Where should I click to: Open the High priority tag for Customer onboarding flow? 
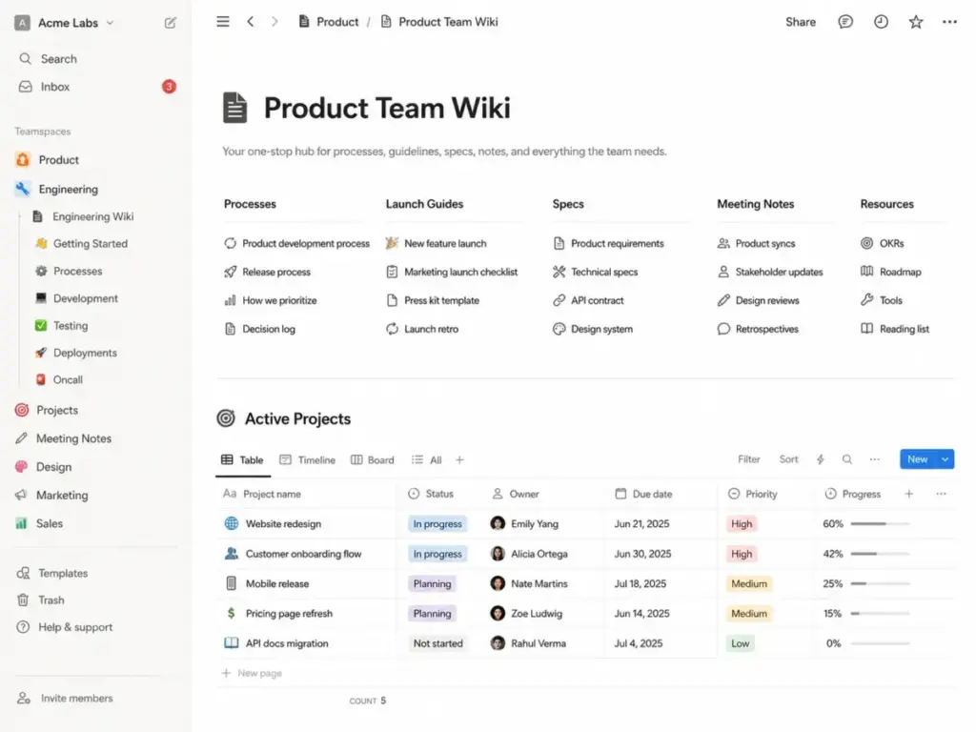point(742,554)
